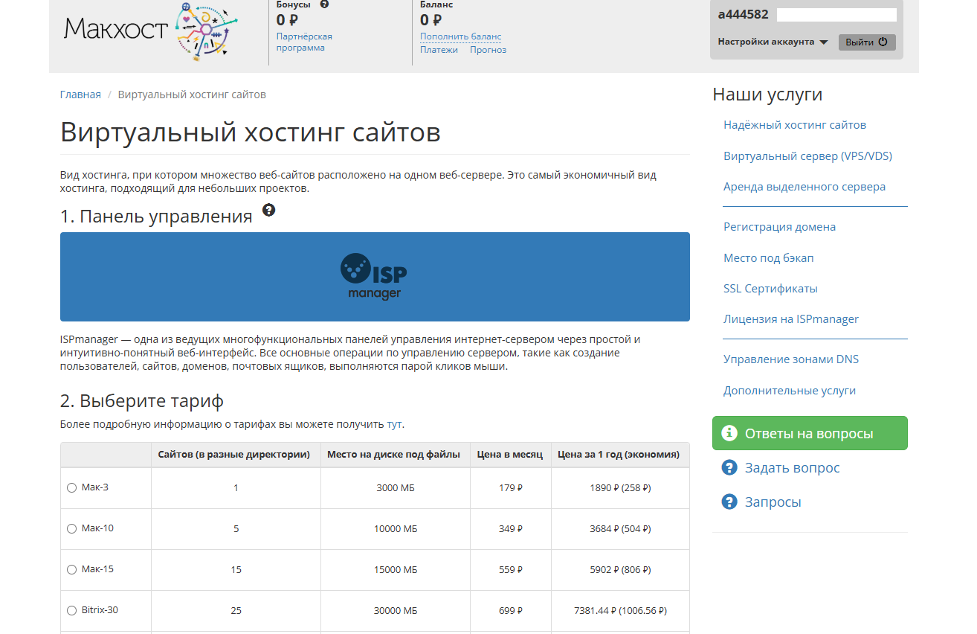Image resolution: width=977 pixels, height=634 pixels.
Task: Click the question icon beside Задать вопрос
Action: [729, 467]
